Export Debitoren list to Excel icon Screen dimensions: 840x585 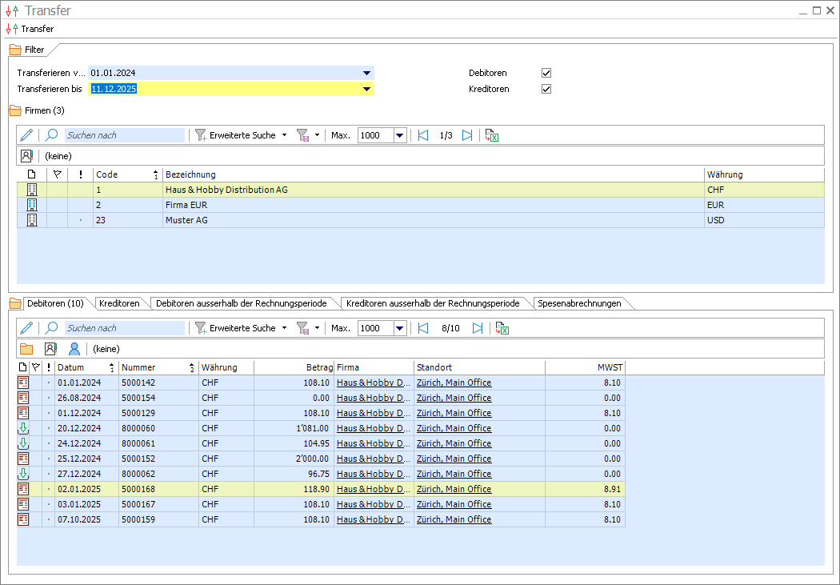502,328
